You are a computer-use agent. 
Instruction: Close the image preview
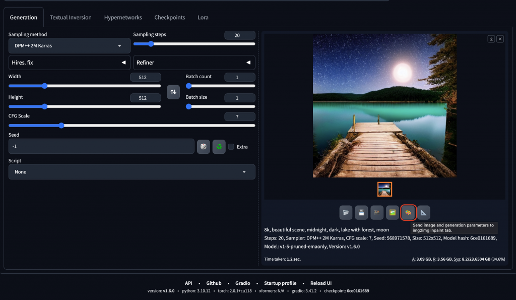[x=500, y=39]
